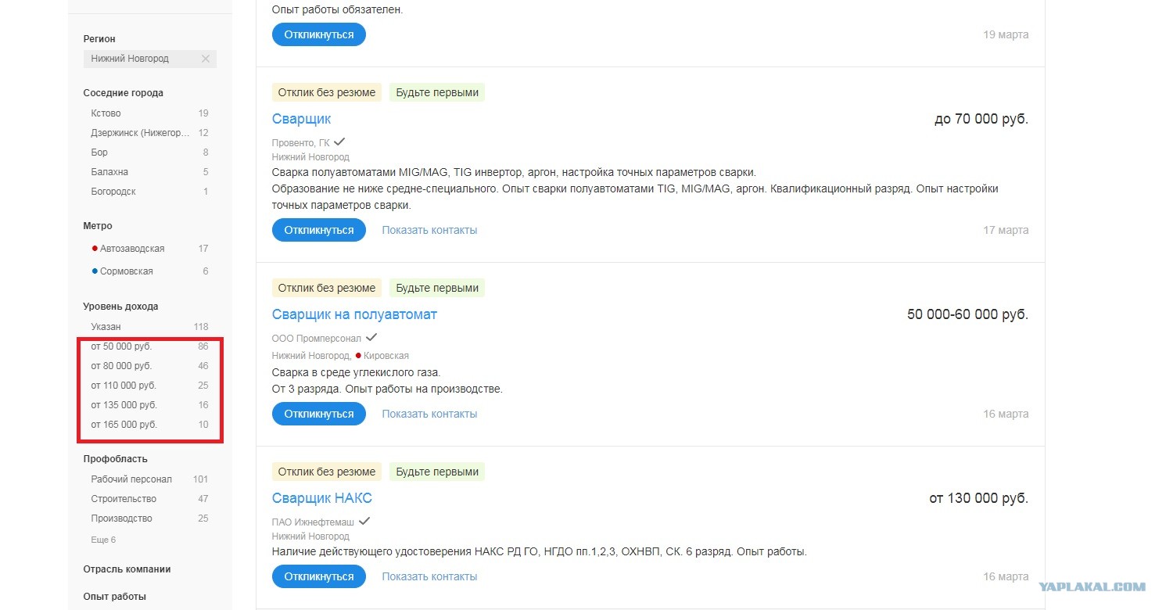Viewport: 1166px width, 610px height.
Task: Expand the Отрасль компании section
Action: [x=127, y=569]
